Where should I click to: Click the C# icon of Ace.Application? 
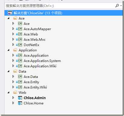coord(20,55)
